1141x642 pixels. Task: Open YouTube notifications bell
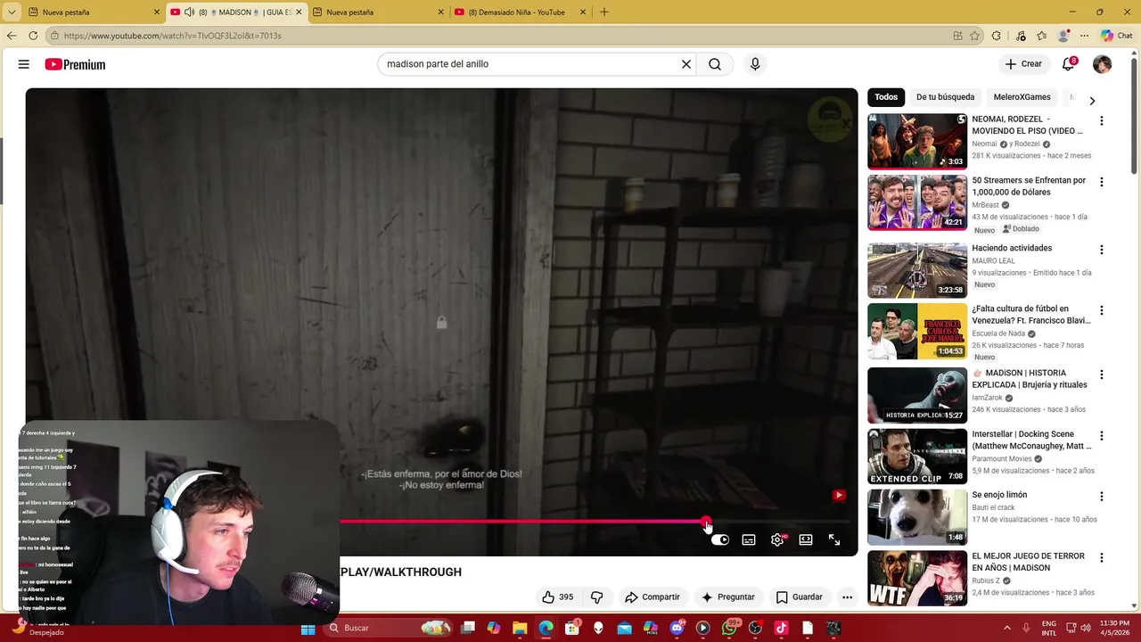point(1068,64)
